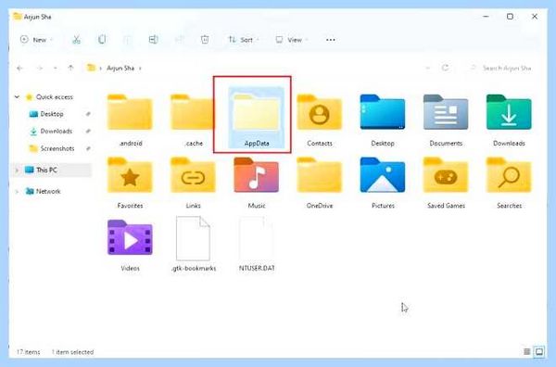
Task: Select This PC in the sidebar
Action: pyautogui.click(x=46, y=171)
